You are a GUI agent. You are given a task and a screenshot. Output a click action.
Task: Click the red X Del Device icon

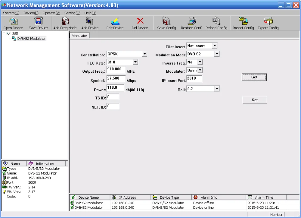[x=140, y=21]
